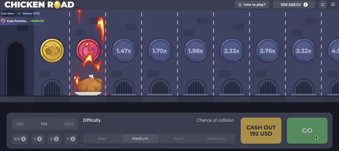Select Hard difficulty
339x151 pixels.
tap(178, 138)
